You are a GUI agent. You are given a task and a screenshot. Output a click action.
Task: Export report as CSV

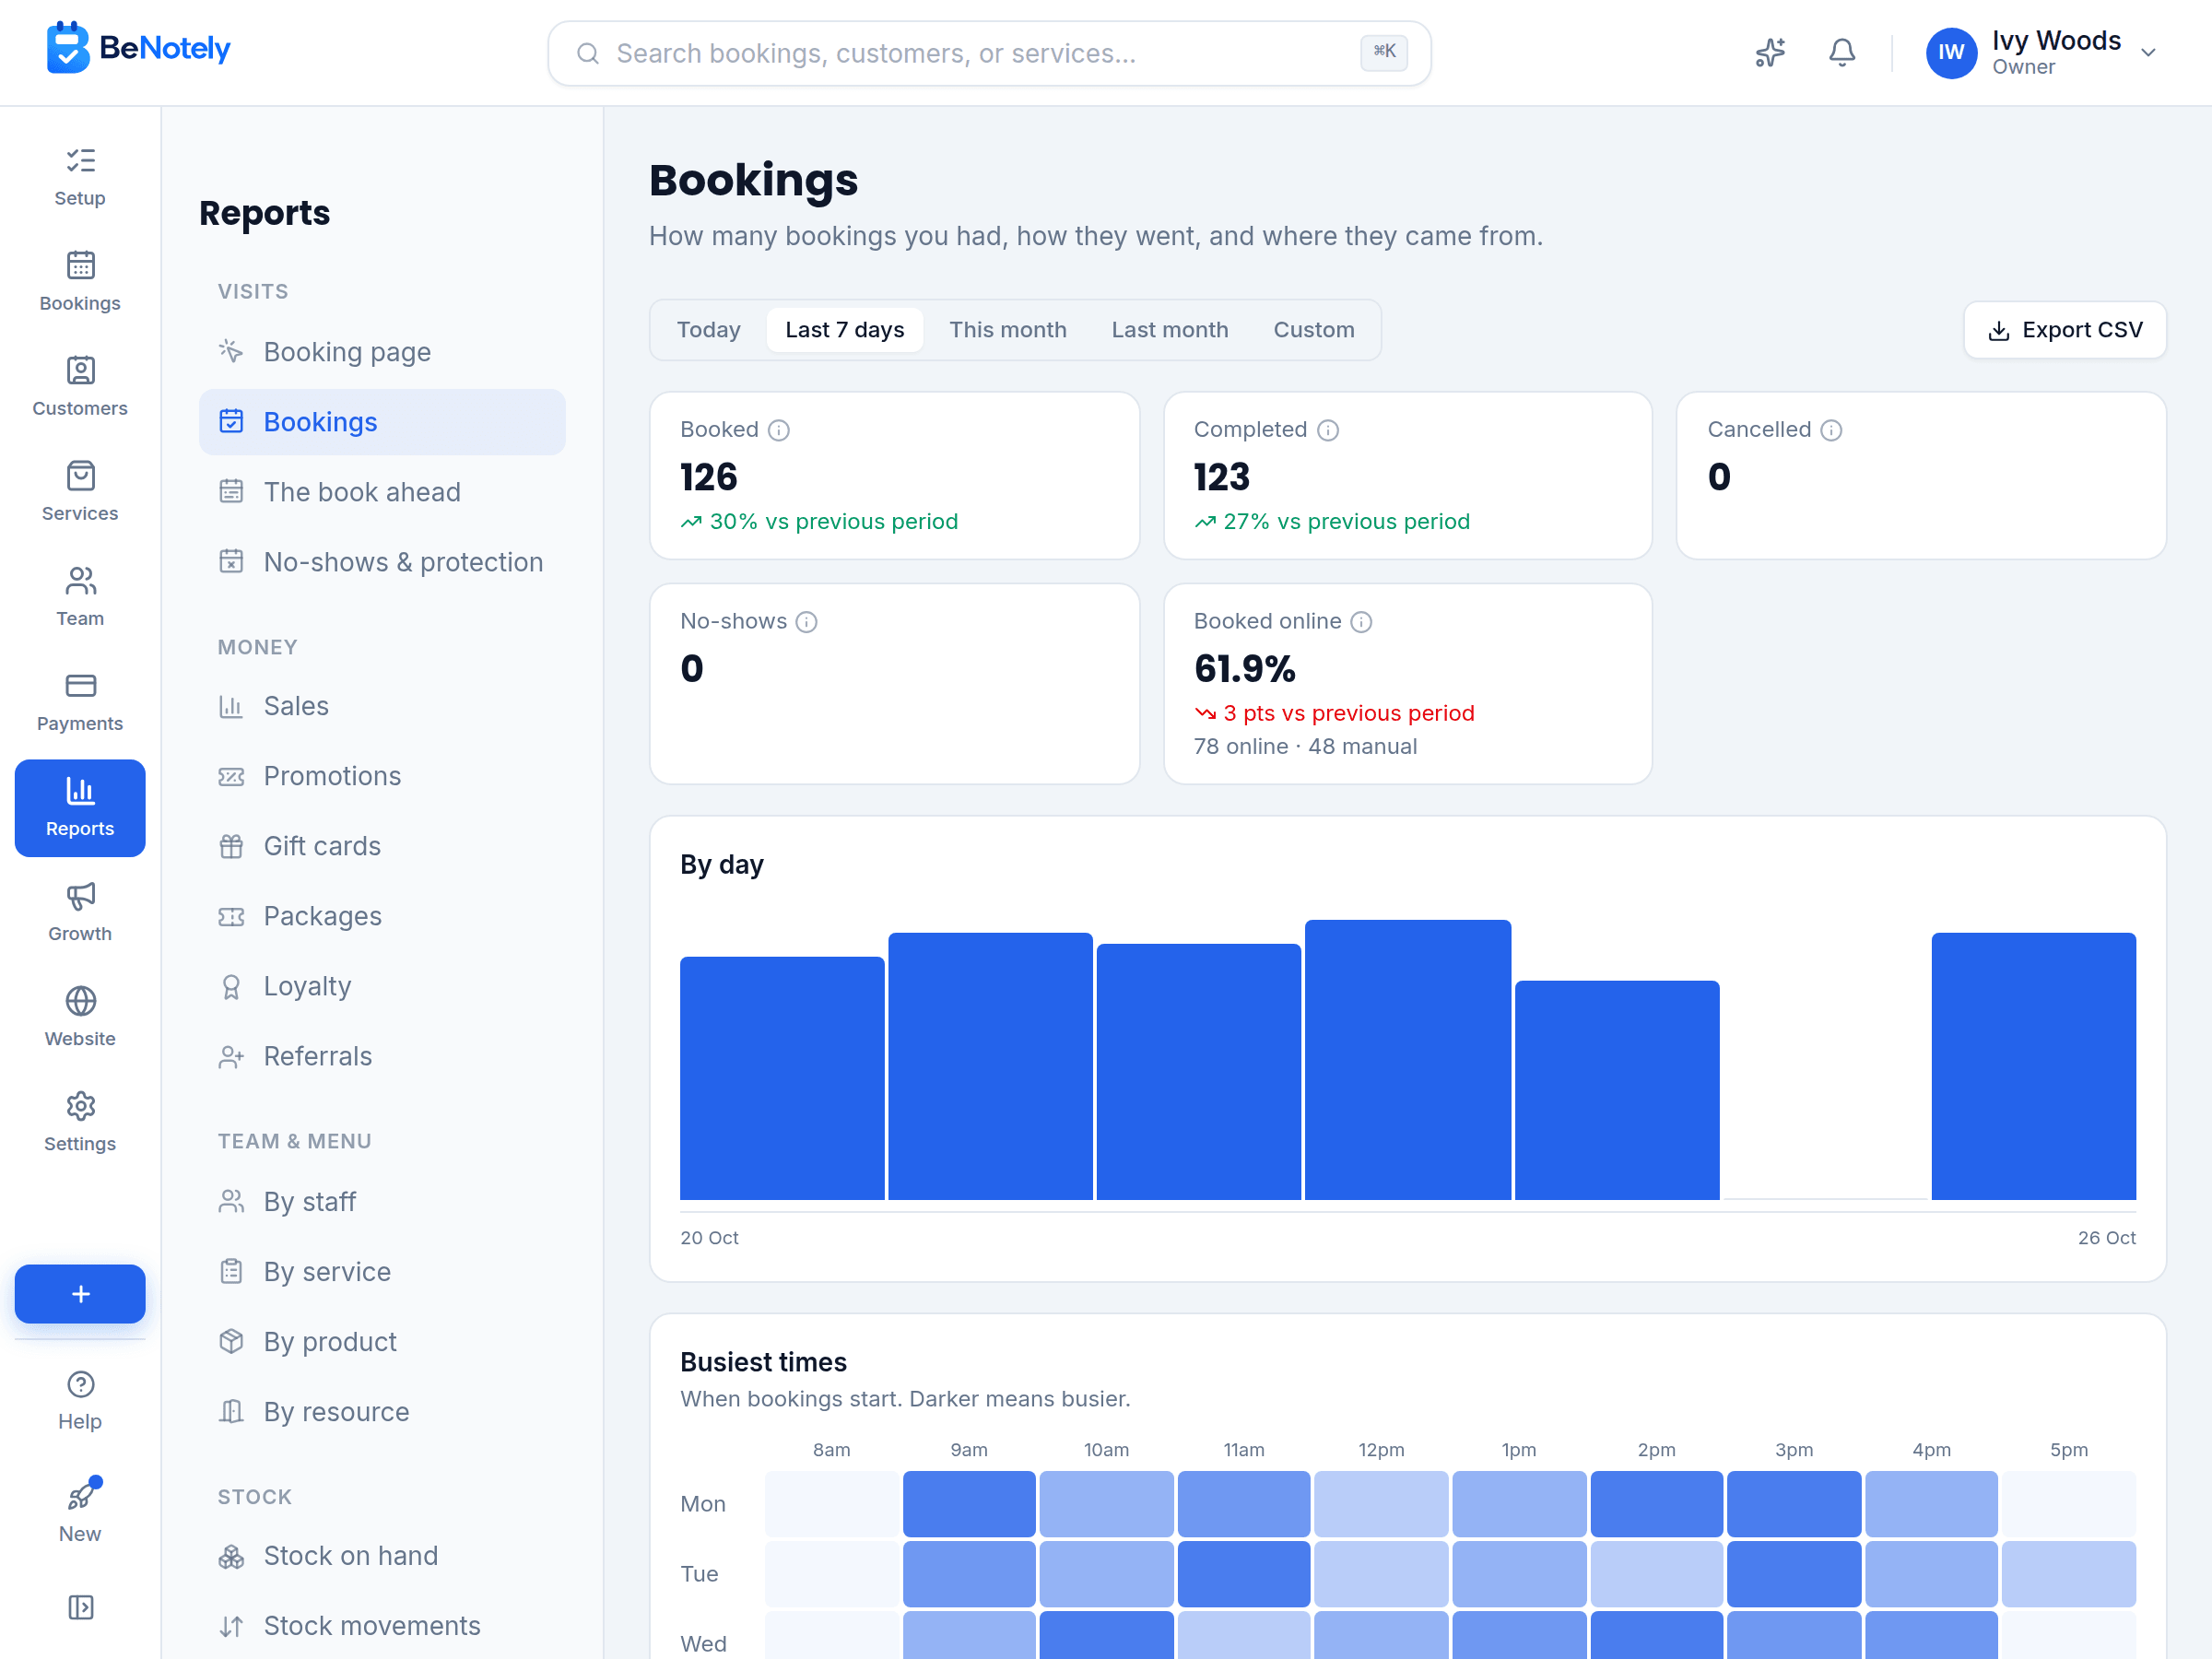coord(2064,330)
